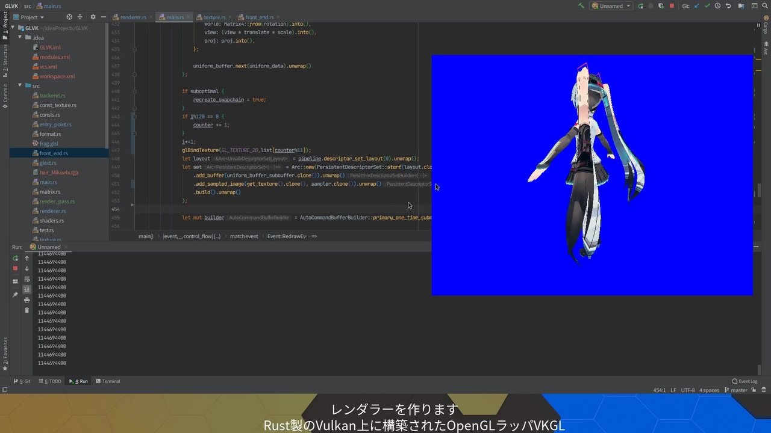Click master git branch in status bar
The image size is (771, 433).
point(735,390)
